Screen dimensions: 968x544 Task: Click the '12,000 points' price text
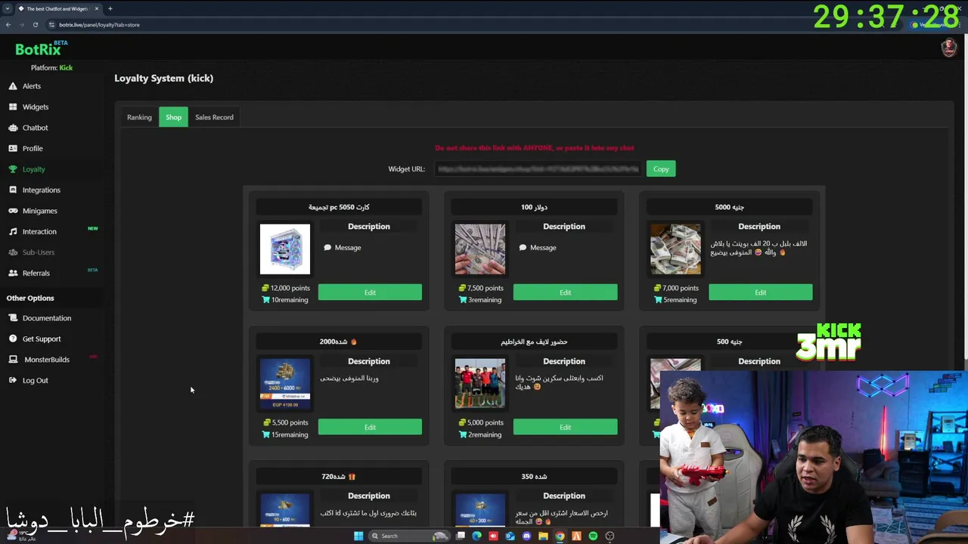click(x=290, y=288)
